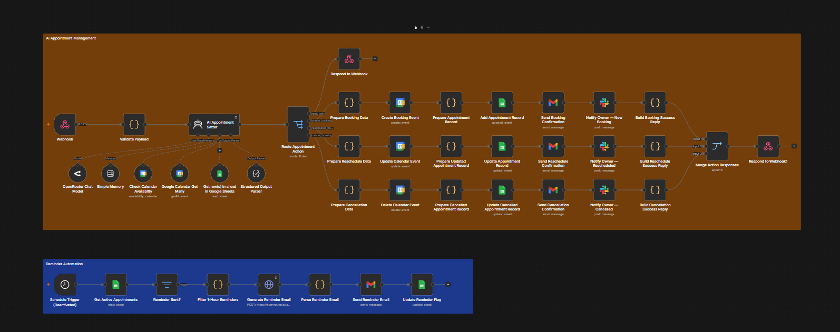Open the Filter 1-Hour Reminders code node
Image resolution: width=840 pixels, height=332 pixels.
click(x=218, y=285)
